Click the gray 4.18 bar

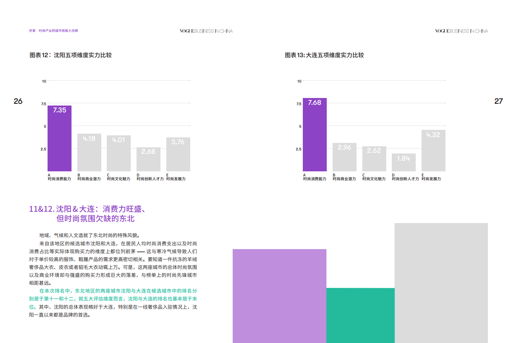89,153
